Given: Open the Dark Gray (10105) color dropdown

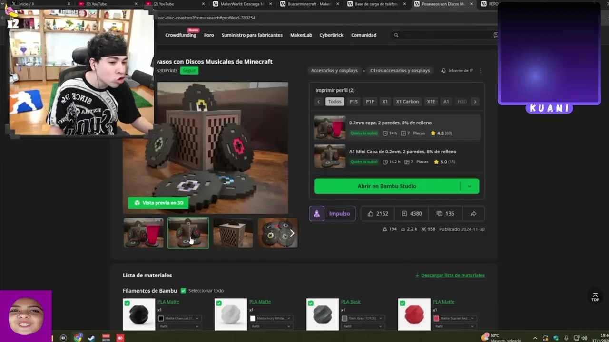Looking at the screenshot, I should click(363, 318).
